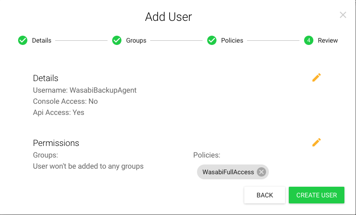The height and width of the screenshot is (215, 356).
Task: Click the CREATE USER button
Action: coord(317,195)
